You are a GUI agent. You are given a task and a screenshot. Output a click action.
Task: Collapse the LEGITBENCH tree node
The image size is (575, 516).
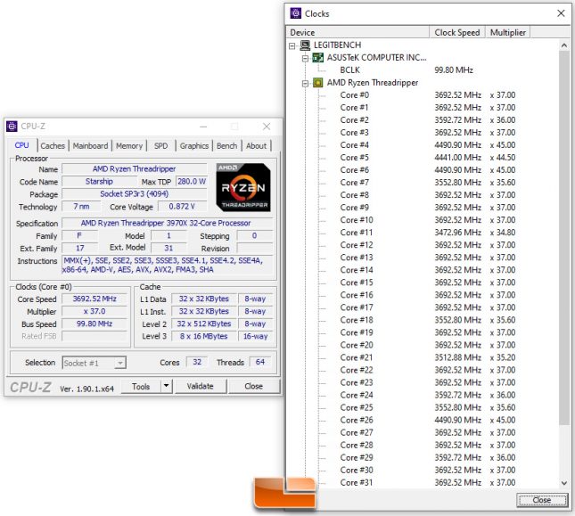click(x=292, y=45)
